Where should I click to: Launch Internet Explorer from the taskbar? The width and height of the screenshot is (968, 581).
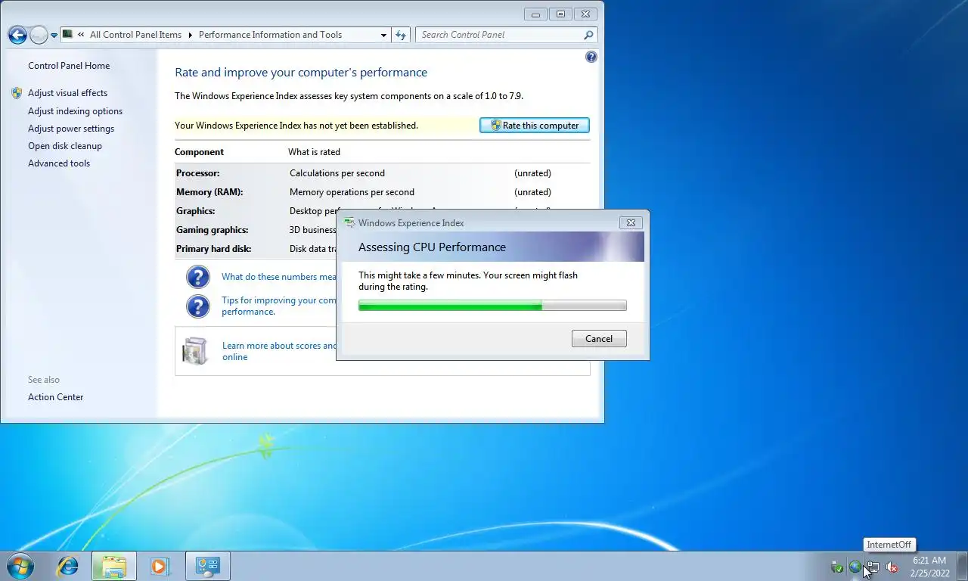[x=68, y=566]
